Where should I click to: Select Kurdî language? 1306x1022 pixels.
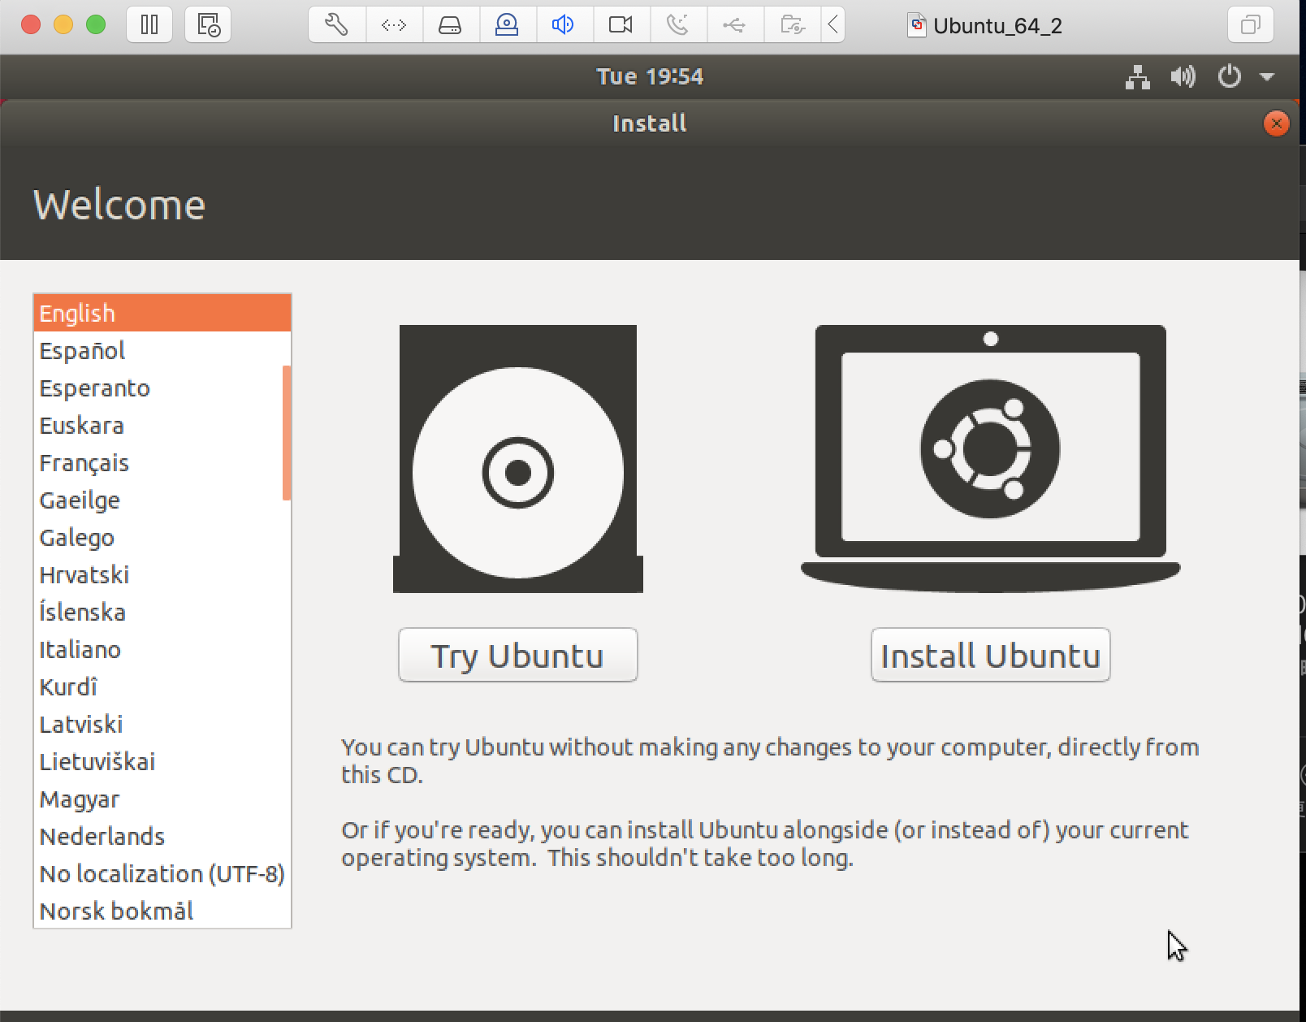tap(162, 686)
